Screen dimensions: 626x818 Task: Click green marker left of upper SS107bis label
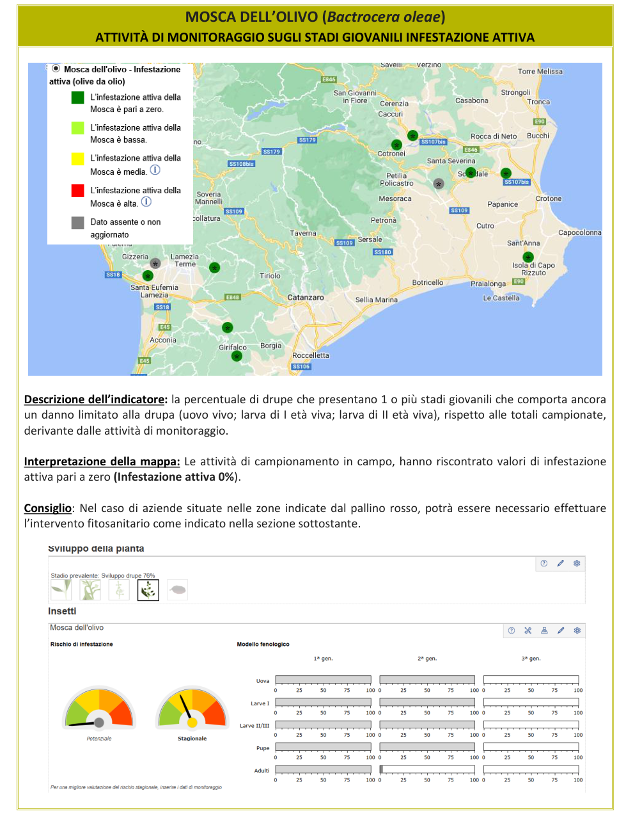coord(412,136)
